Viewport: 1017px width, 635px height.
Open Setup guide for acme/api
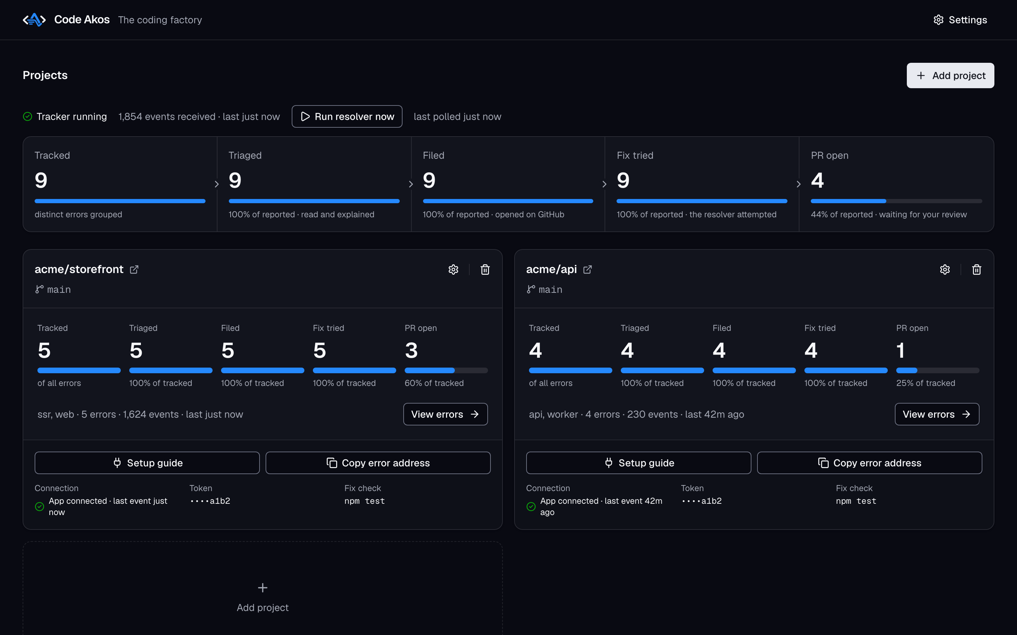point(638,463)
